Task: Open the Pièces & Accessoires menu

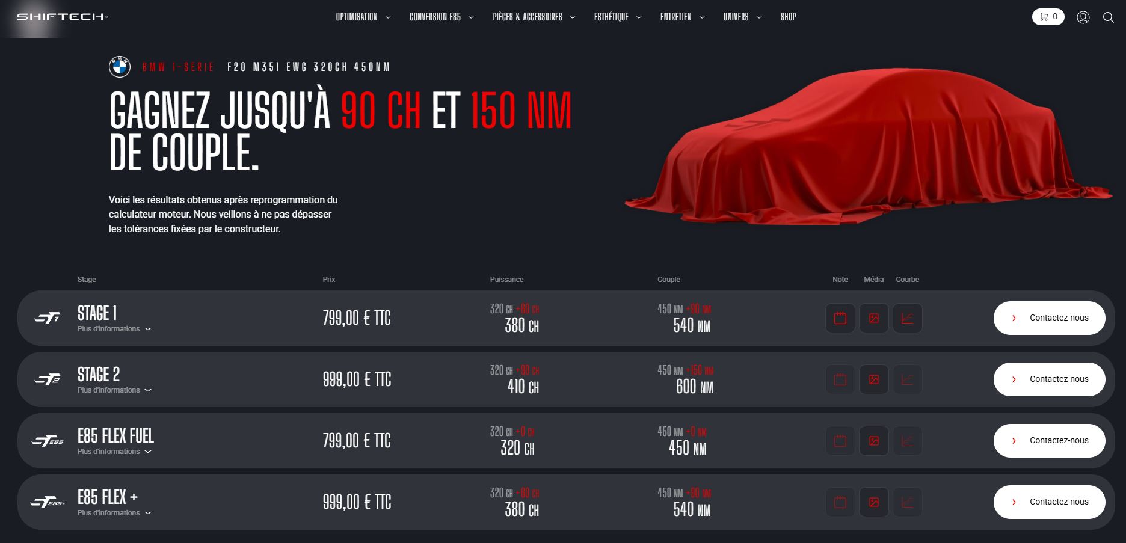Action: [528, 17]
